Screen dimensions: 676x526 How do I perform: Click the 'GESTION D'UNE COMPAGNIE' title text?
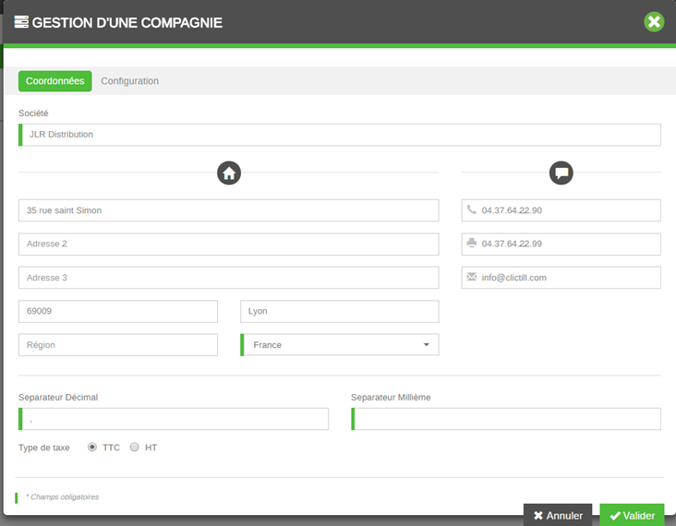point(127,22)
